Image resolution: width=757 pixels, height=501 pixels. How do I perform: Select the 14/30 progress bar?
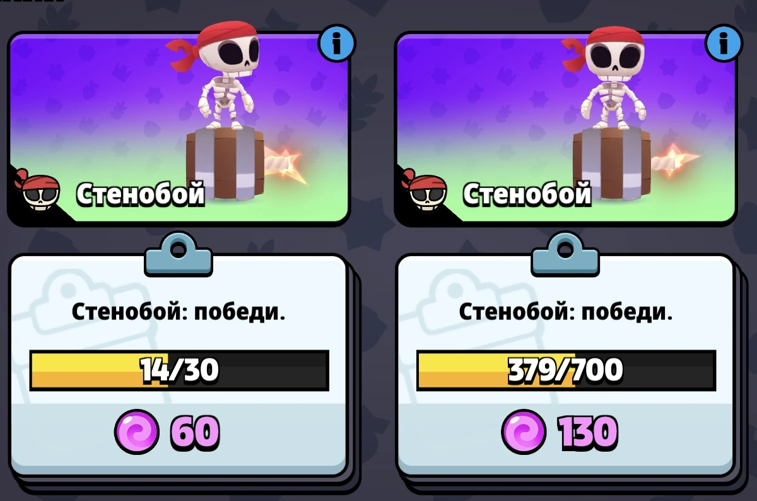point(179,371)
